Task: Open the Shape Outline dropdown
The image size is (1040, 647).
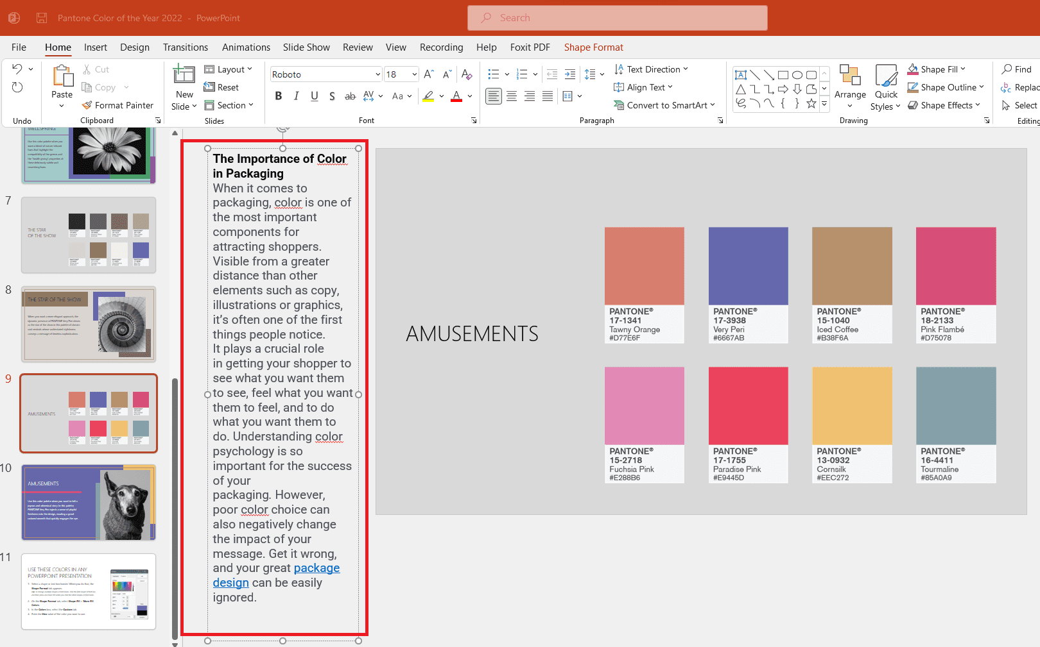Action: tap(946, 87)
